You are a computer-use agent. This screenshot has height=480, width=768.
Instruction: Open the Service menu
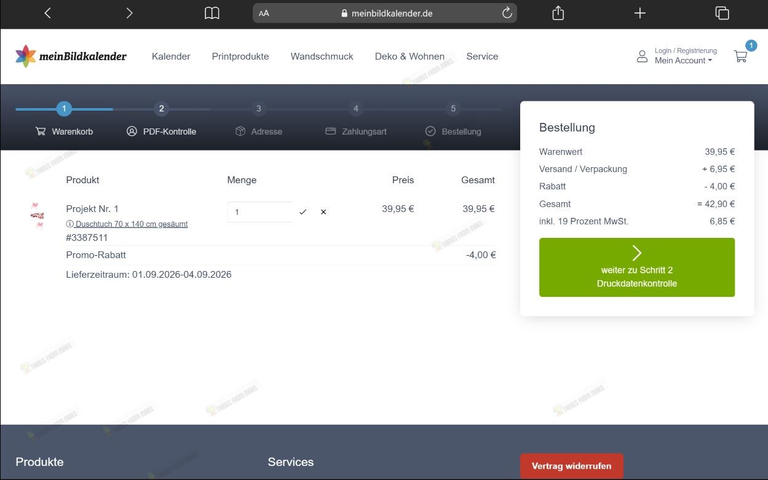click(x=482, y=57)
